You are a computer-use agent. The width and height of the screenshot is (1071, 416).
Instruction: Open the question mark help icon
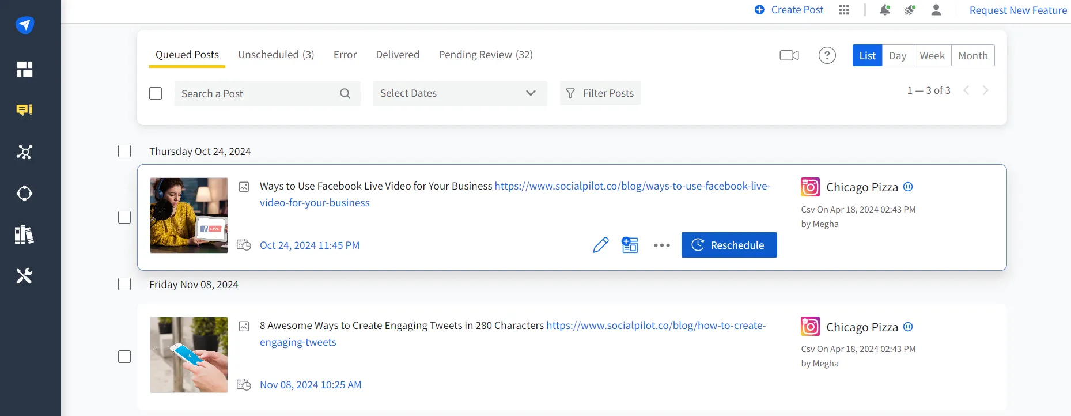[x=827, y=55]
